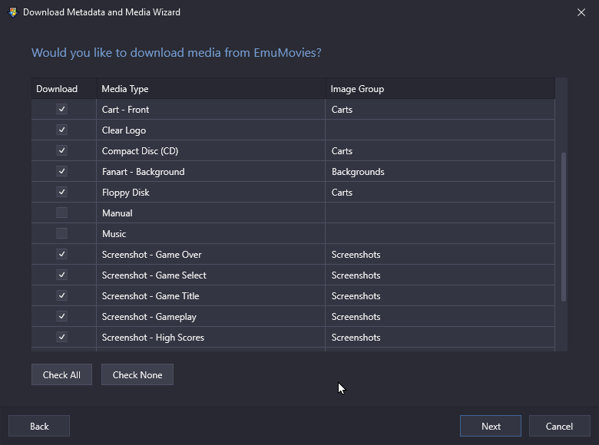Open Image Group cell for Fanart - Background

pos(440,172)
